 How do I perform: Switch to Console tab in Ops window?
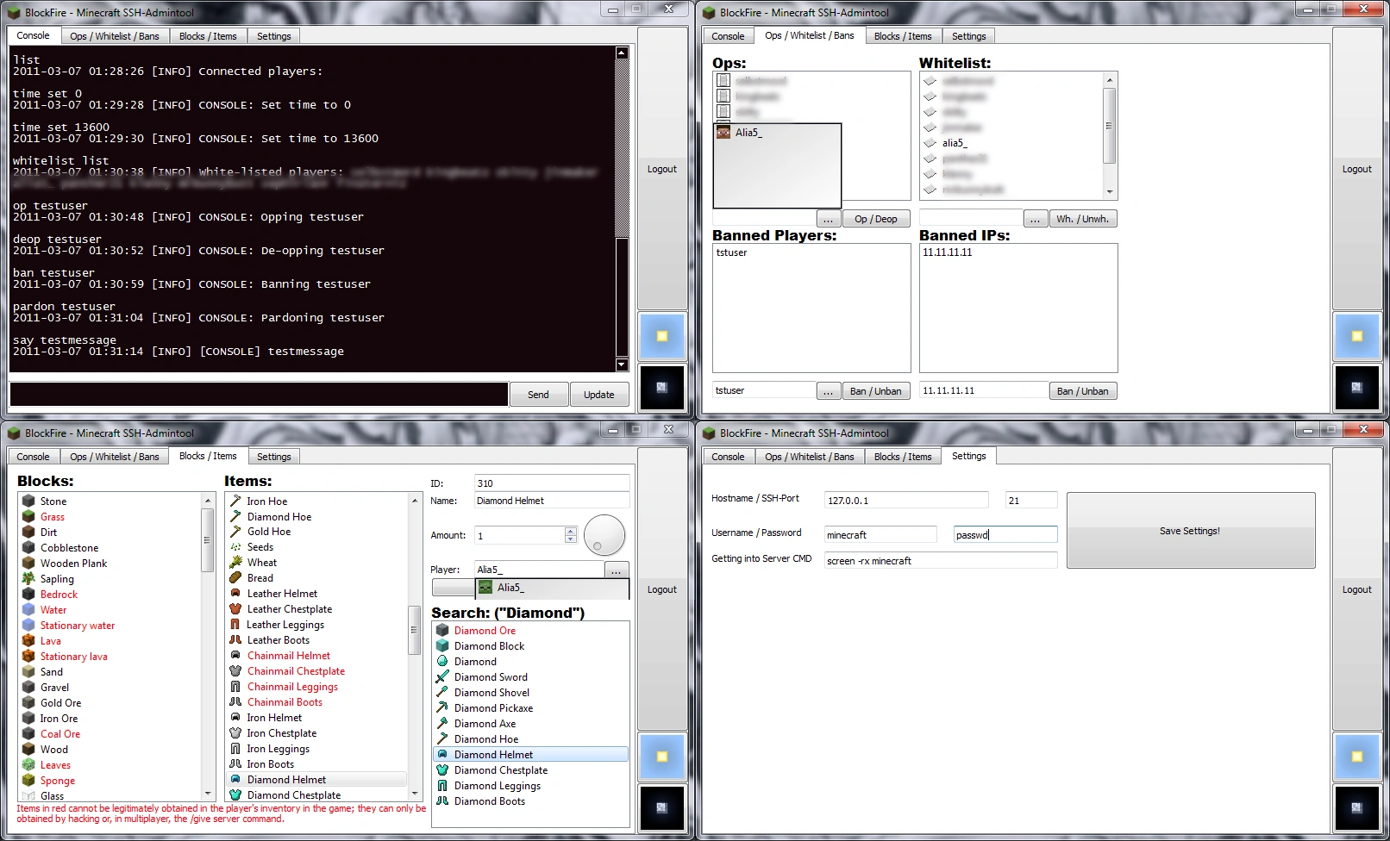tap(728, 36)
